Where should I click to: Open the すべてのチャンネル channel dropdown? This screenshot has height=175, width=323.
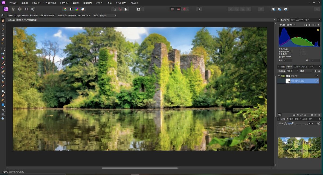pyautogui.click(x=287, y=25)
